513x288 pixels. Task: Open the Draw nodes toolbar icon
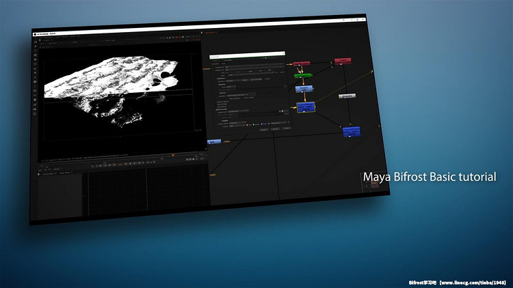[36, 46]
